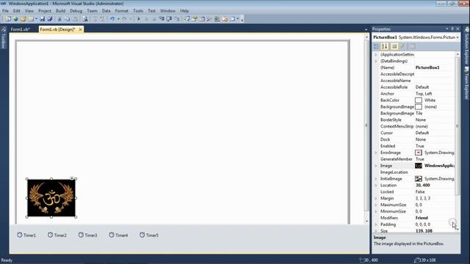Screen dimensions: 470x264
Task: Expand the ErrorImage property node
Action: point(376,153)
